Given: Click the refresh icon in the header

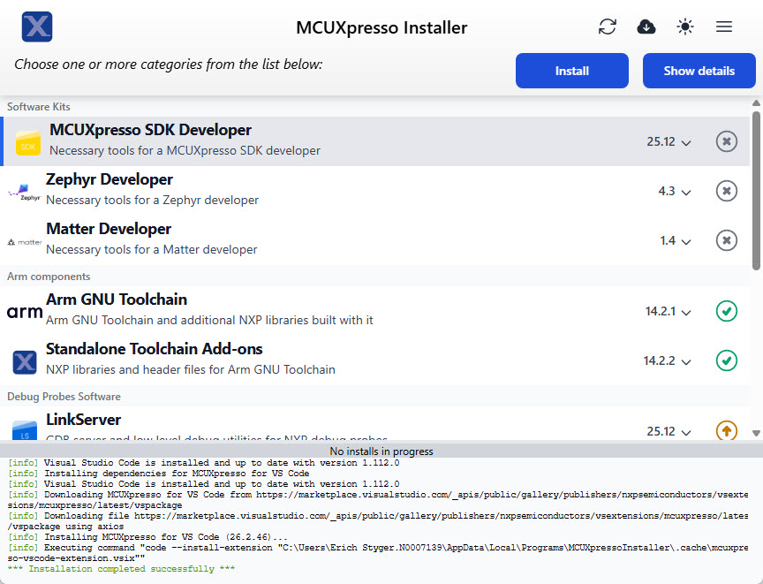Looking at the screenshot, I should (x=608, y=27).
